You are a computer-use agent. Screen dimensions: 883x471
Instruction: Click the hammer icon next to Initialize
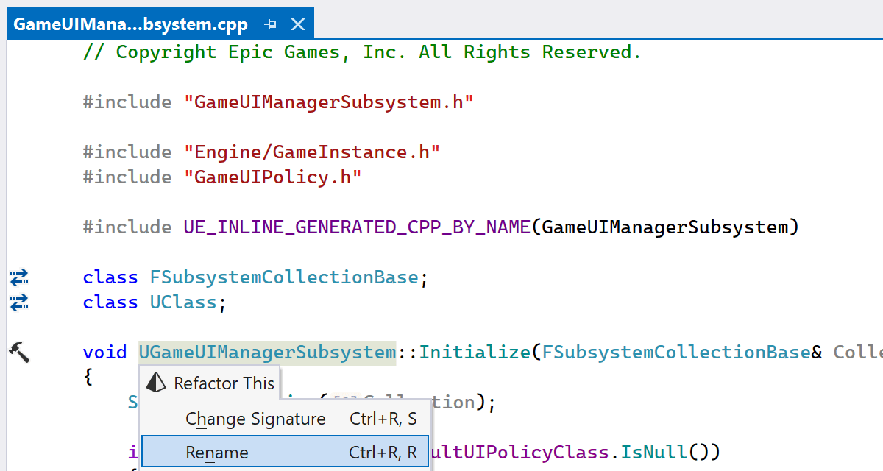click(x=19, y=352)
